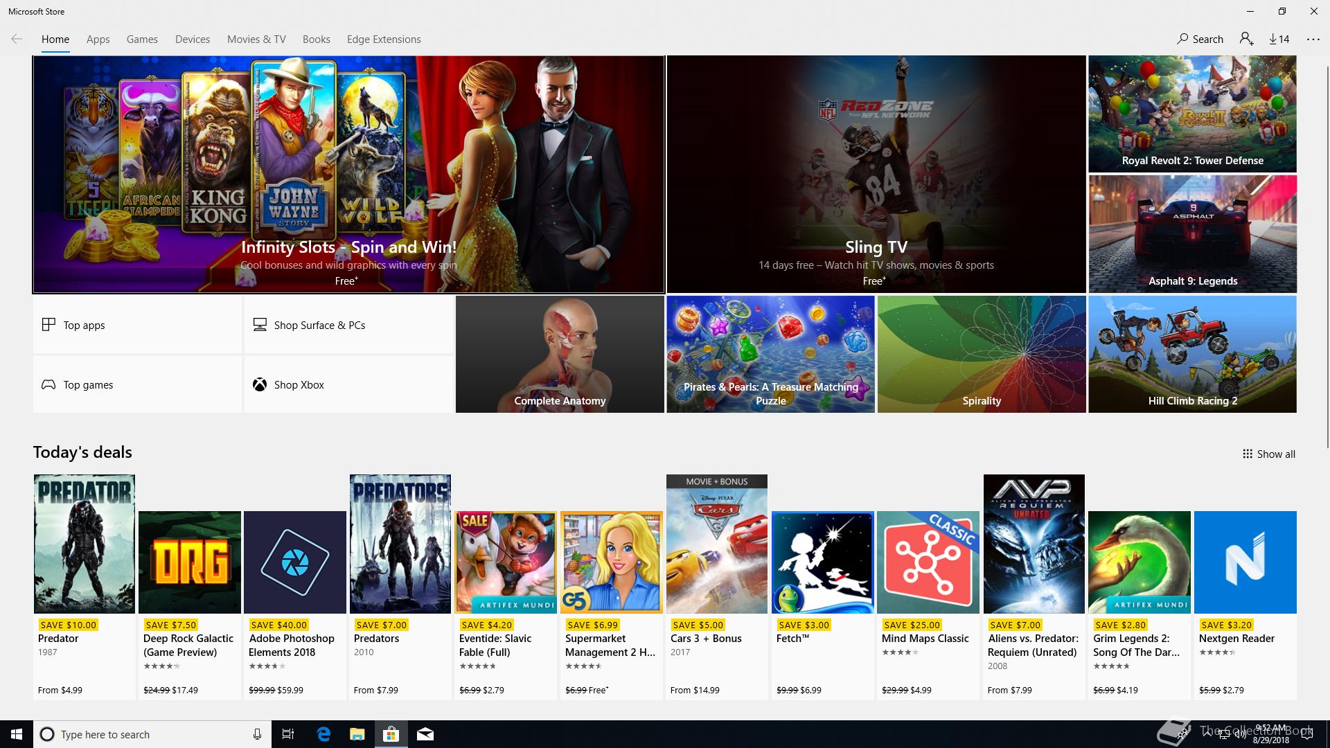Open the Search magnifier icon
This screenshot has width=1330, height=748.
click(1182, 39)
